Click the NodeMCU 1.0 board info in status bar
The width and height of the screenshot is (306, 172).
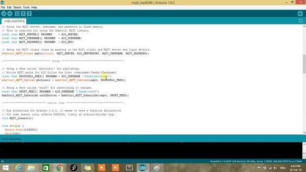(256, 161)
